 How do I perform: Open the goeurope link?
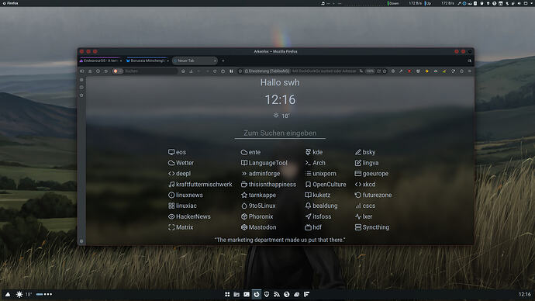click(371, 173)
